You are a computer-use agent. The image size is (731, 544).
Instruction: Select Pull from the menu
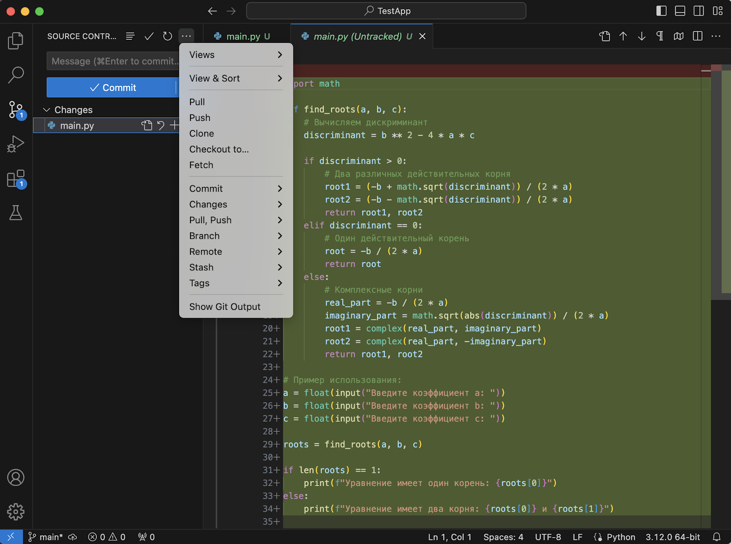click(236, 102)
